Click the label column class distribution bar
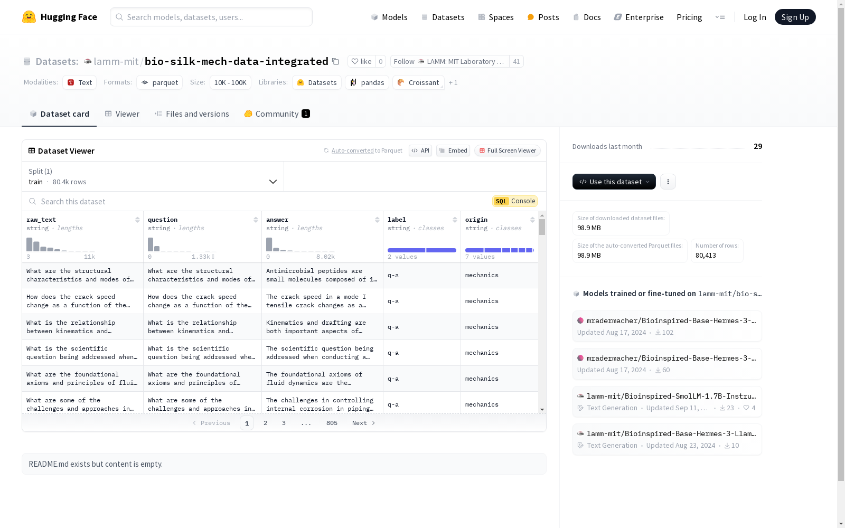The image size is (845, 528). tap(422, 250)
